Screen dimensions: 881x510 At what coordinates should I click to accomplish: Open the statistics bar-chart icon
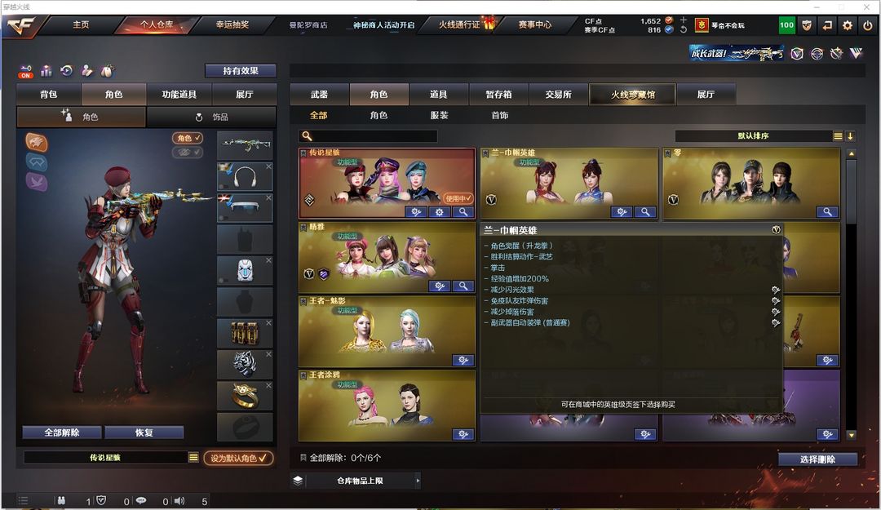tap(46, 71)
